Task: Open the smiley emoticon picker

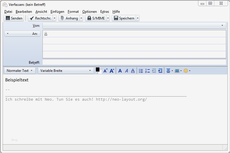Action: point(187,71)
